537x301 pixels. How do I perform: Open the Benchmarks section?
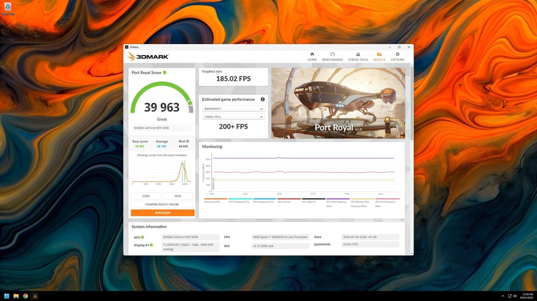point(332,57)
